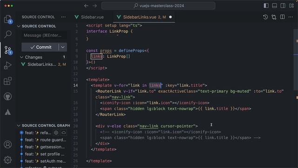Open the Customize Layout icon

pos(291,6)
